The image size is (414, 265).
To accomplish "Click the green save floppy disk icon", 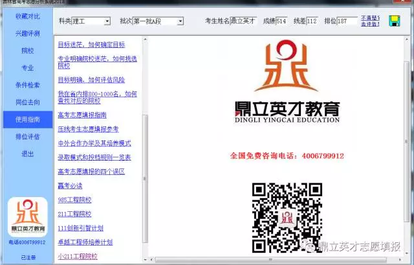I will [x=395, y=21].
